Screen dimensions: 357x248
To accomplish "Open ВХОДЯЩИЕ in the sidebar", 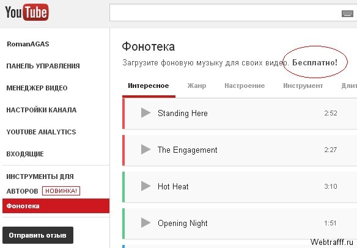I will (x=25, y=154).
